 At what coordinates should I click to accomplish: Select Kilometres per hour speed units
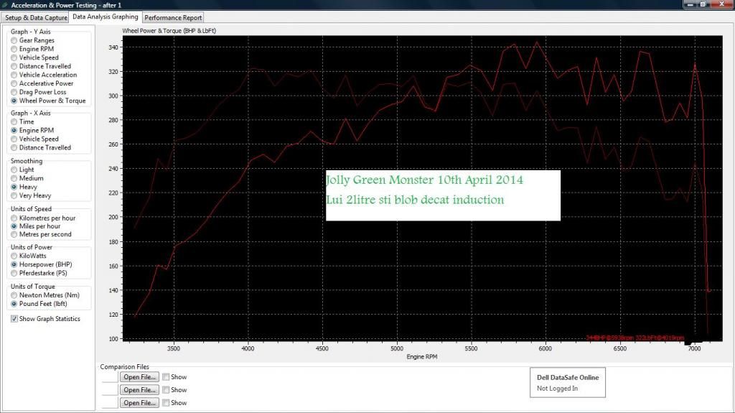[14, 218]
